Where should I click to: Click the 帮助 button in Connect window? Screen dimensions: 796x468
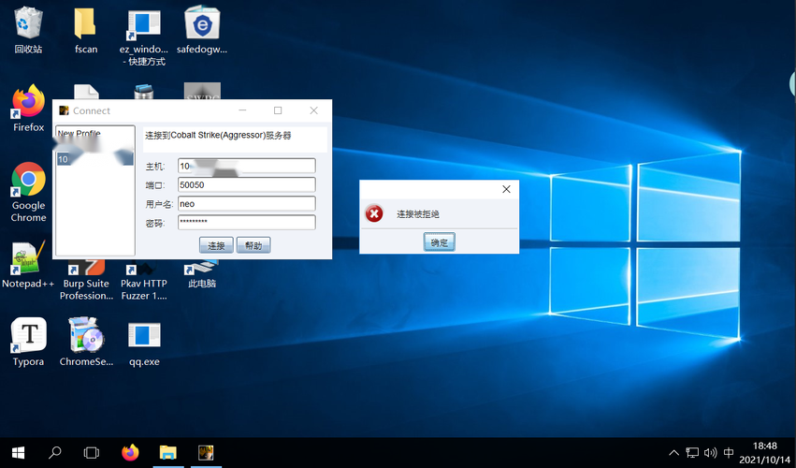pyautogui.click(x=253, y=245)
